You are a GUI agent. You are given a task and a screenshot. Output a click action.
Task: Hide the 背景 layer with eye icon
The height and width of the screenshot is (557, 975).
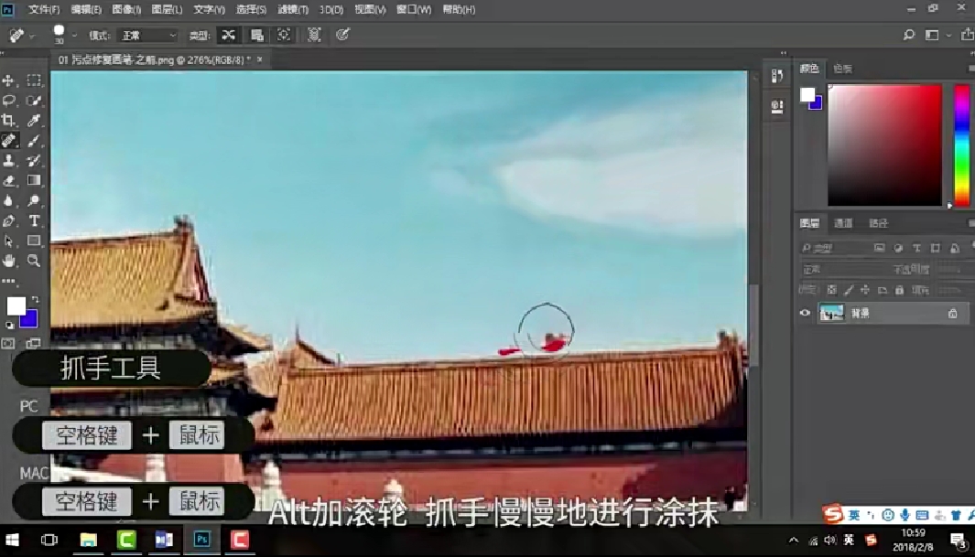[805, 313]
